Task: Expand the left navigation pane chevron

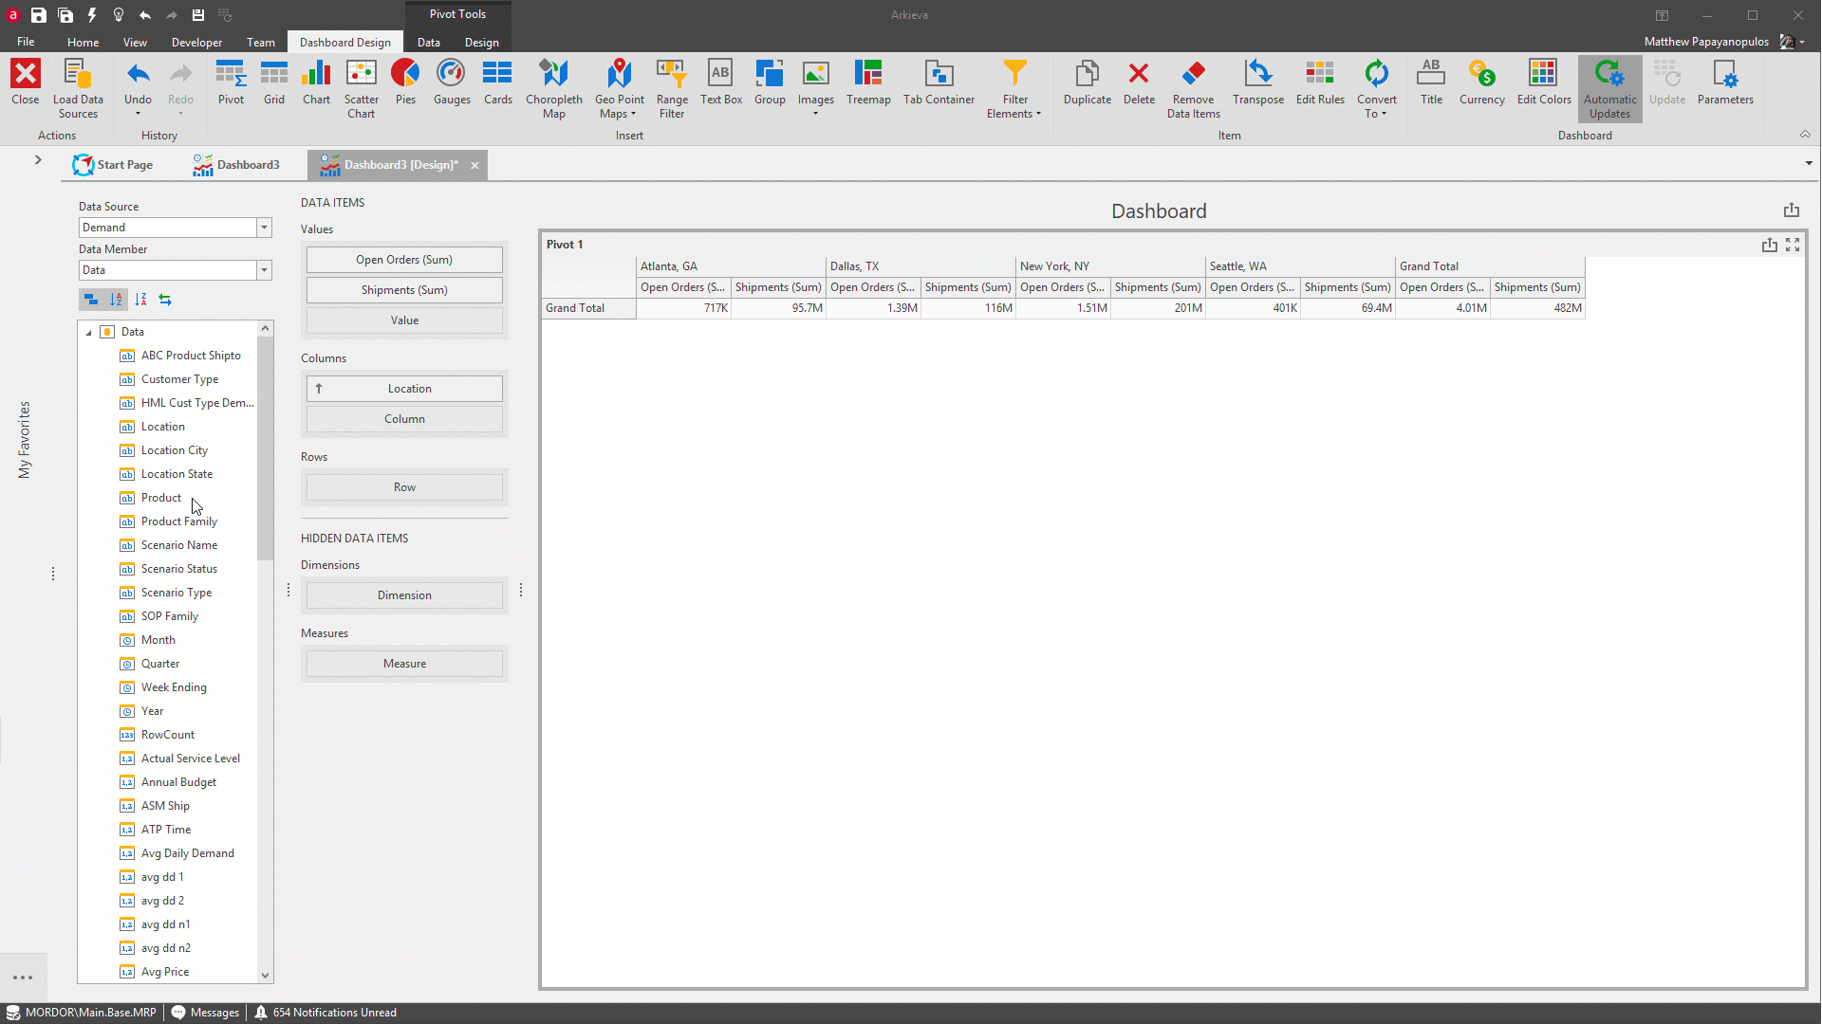Action: [38, 159]
